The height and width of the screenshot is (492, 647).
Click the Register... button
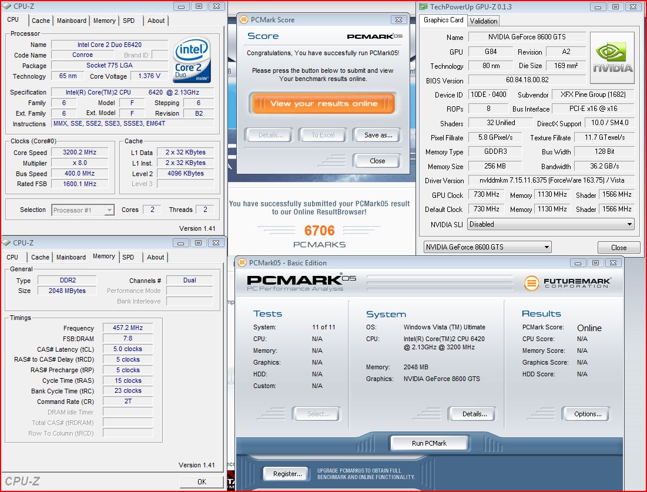coord(287,474)
